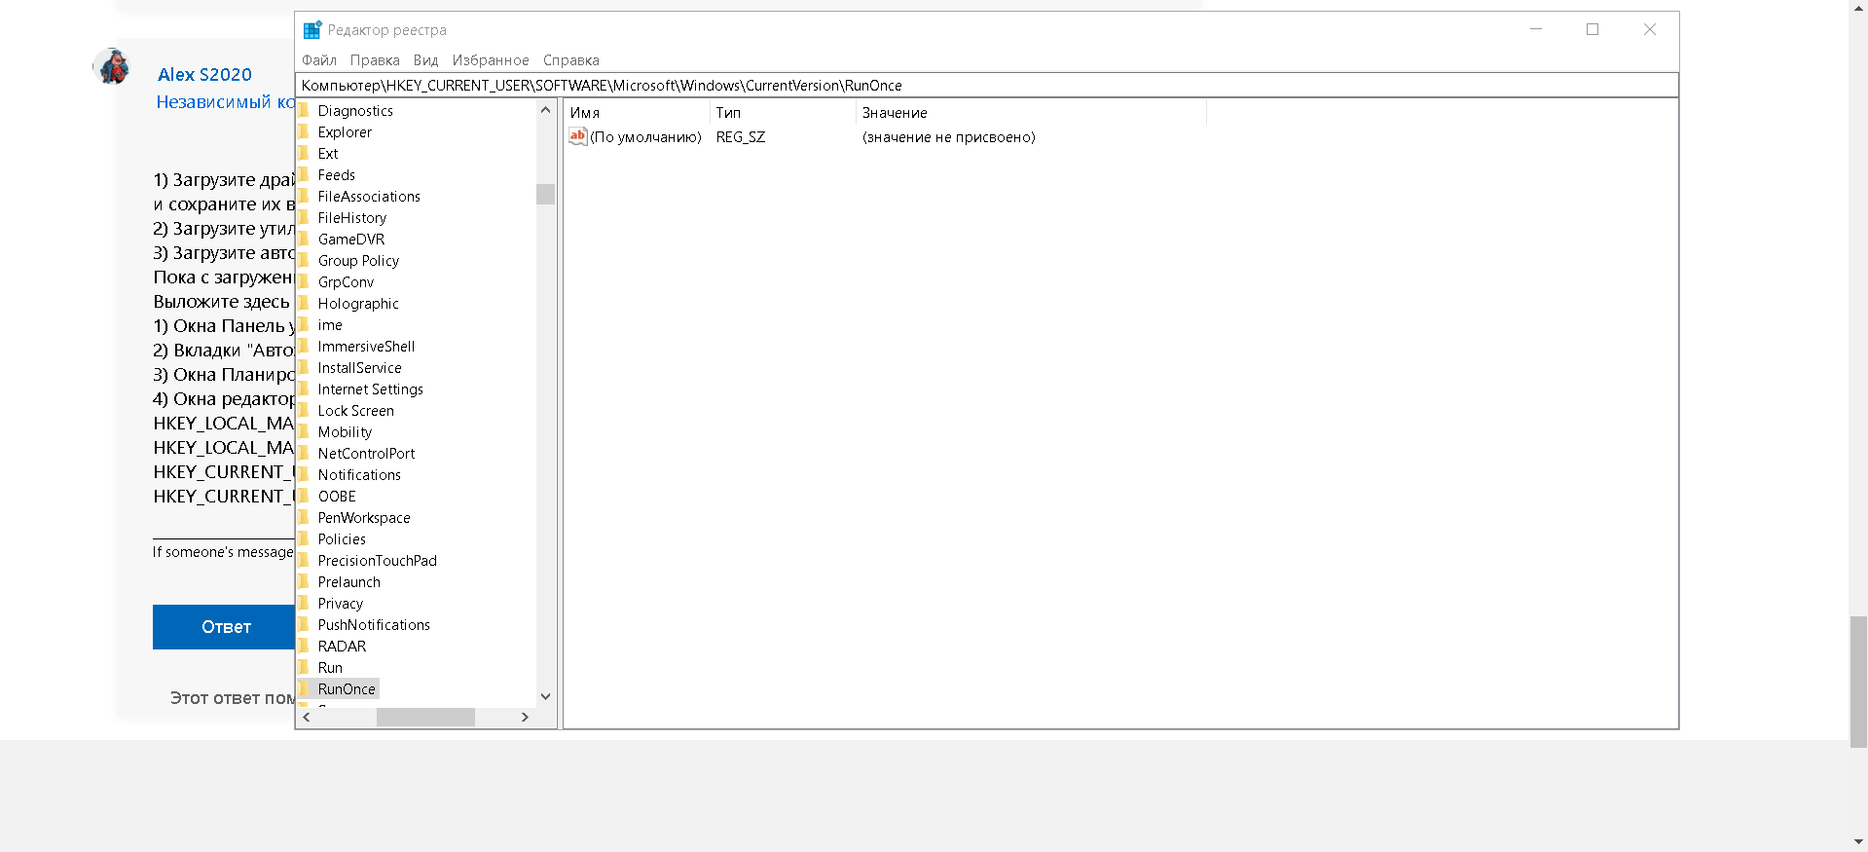This screenshot has width=1868, height=852.
Task: Click the tree horizontal scrollbar thumb
Action: (x=425, y=718)
